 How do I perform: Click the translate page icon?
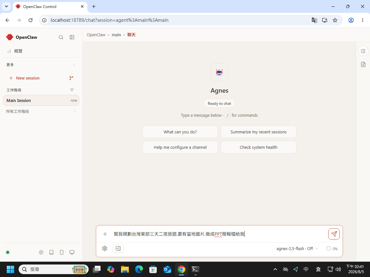(x=314, y=20)
